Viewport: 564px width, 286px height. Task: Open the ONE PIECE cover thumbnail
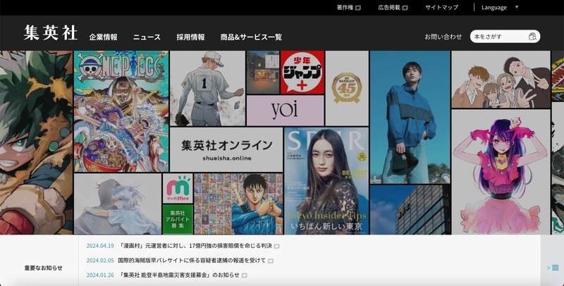click(121, 111)
